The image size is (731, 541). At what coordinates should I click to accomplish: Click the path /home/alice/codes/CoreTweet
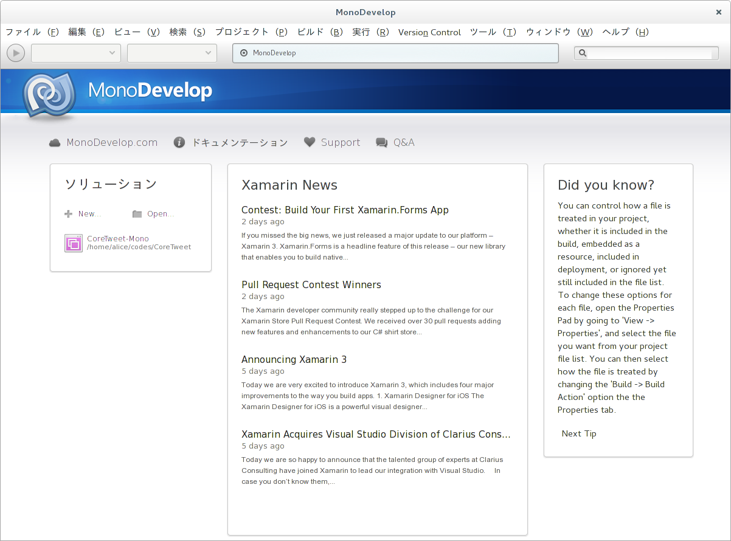coord(139,247)
